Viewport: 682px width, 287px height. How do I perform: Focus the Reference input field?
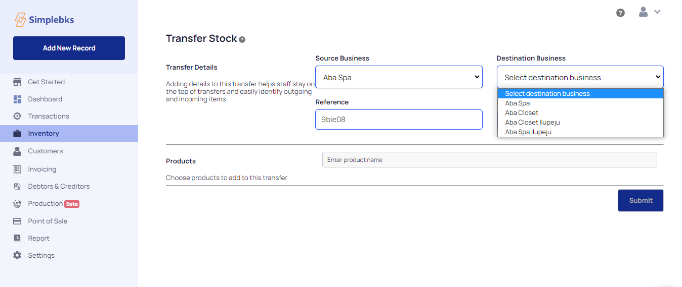pos(399,120)
